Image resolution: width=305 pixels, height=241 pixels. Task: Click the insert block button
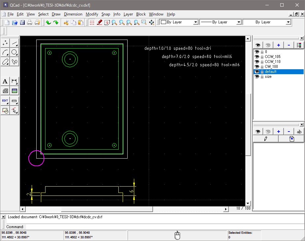pos(292,139)
